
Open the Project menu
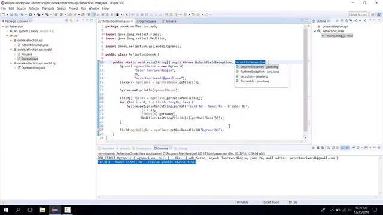[x=73, y=8]
